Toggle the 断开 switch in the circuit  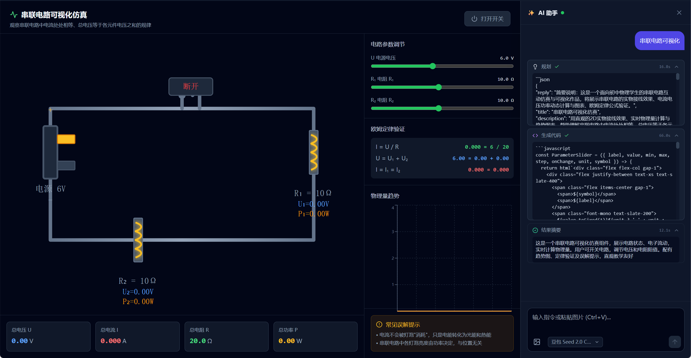click(x=191, y=86)
